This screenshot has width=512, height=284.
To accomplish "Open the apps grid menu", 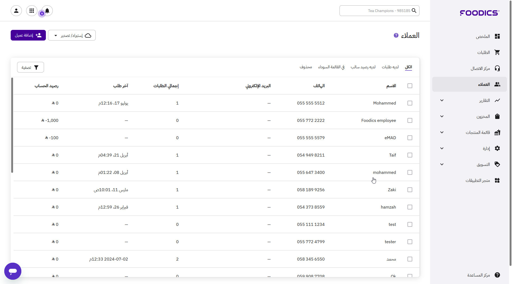I will point(32,11).
